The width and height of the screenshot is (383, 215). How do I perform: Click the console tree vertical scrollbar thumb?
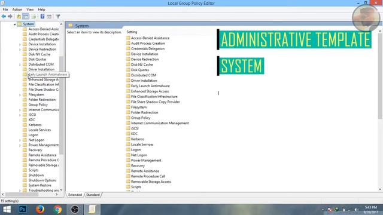coord(61,105)
